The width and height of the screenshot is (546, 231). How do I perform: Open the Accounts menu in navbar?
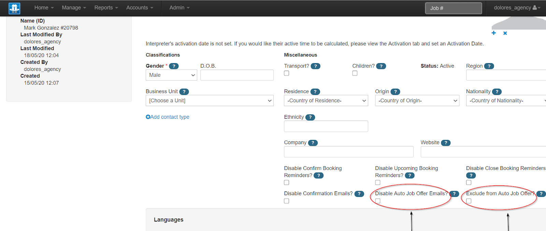140,8
